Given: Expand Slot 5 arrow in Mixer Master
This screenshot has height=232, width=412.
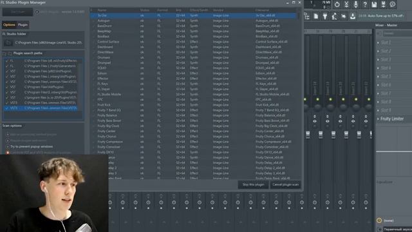Looking at the screenshot, I should click(x=378, y=76).
